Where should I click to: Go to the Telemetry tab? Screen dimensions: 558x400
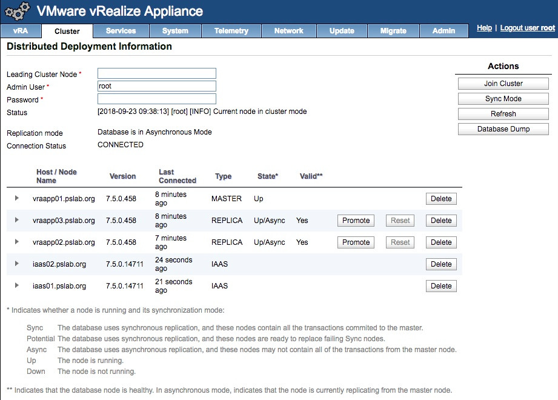231,31
